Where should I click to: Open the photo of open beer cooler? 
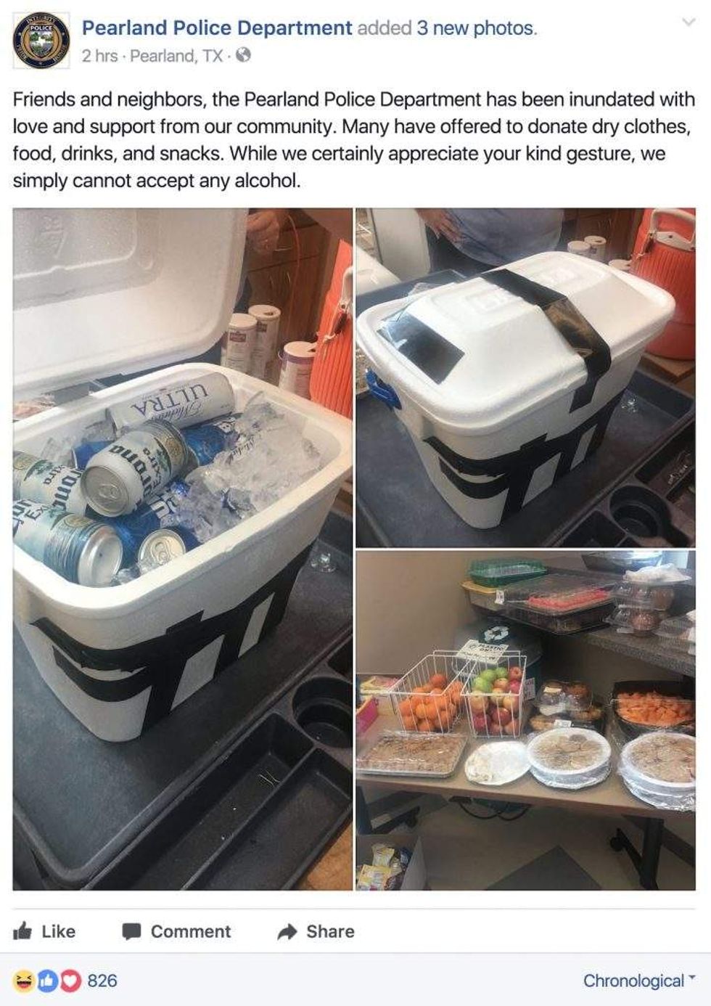pyautogui.click(x=183, y=549)
